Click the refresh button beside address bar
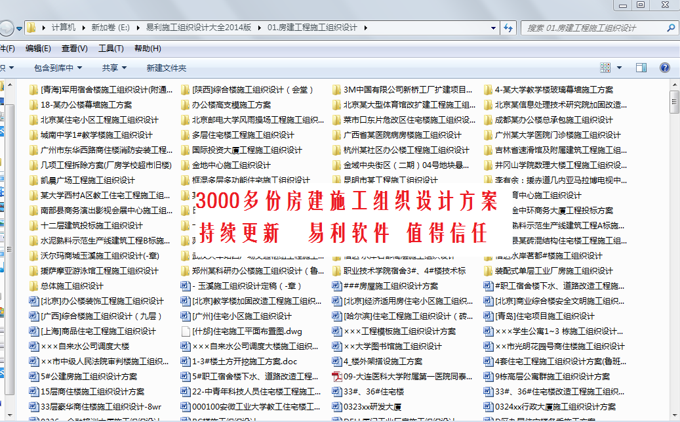Screen dimensions: 680x422 pyautogui.click(x=508, y=28)
